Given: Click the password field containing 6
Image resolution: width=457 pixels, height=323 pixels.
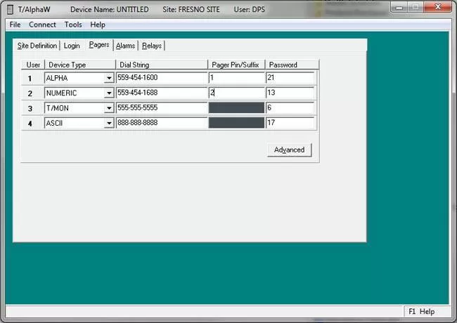Looking at the screenshot, I should [290, 108].
